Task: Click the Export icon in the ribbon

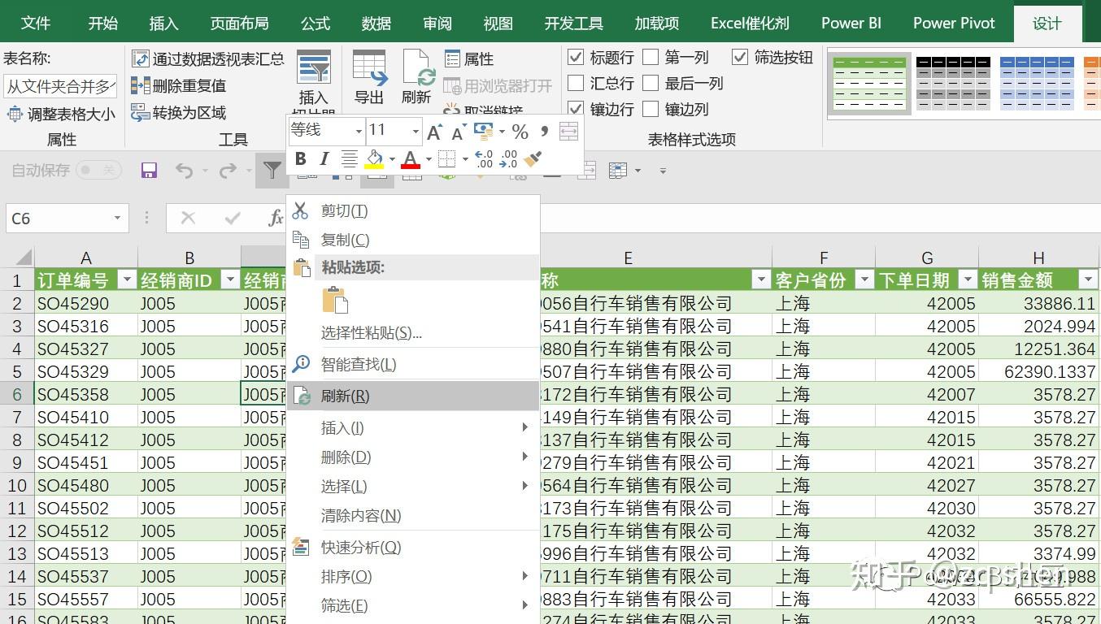Action: 369,68
